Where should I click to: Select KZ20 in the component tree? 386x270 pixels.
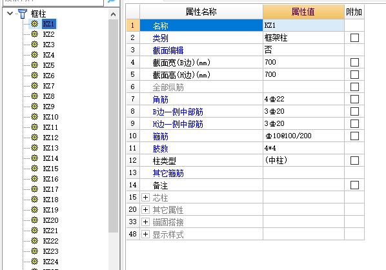click(51, 220)
